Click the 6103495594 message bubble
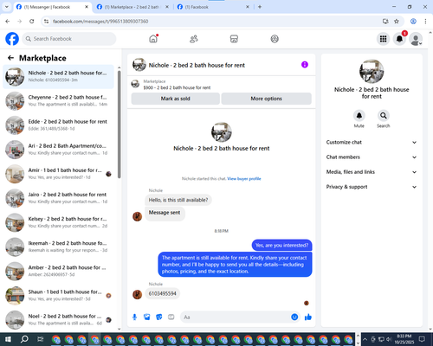The image size is (433, 346). [162, 293]
